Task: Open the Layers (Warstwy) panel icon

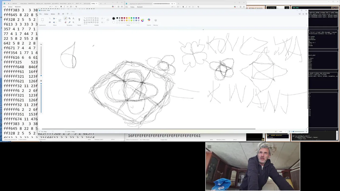Action: (156, 20)
